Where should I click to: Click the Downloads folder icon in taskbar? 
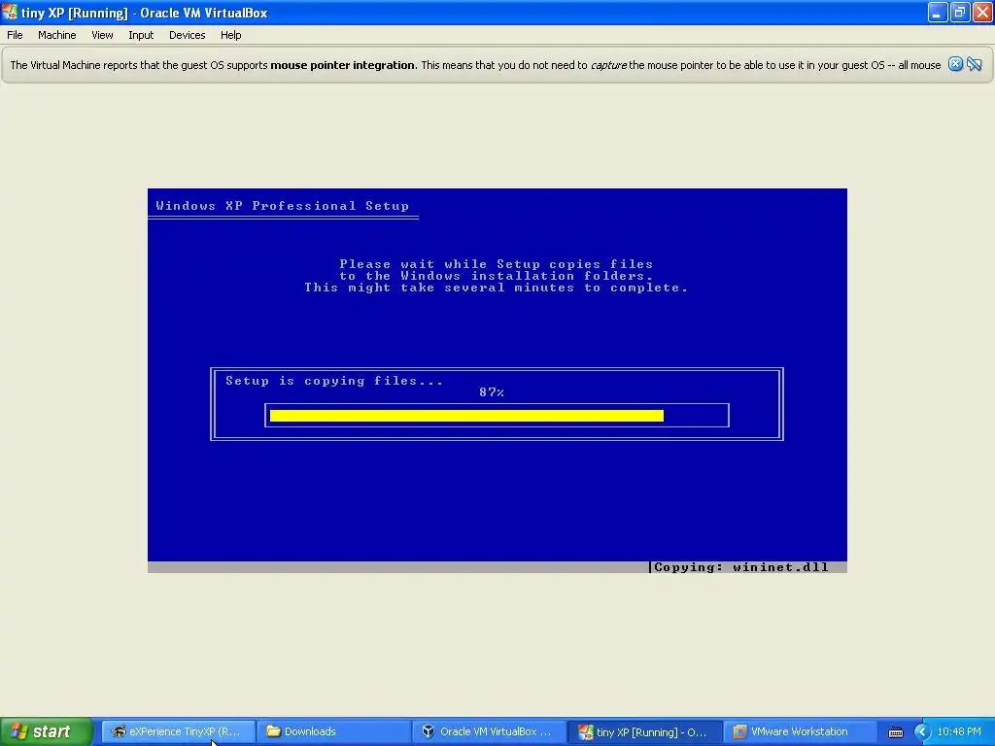coord(273,731)
